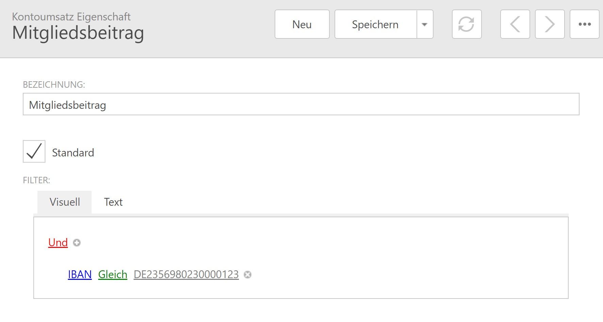Refresh the record with the reload icon
603x322 pixels.
(467, 24)
